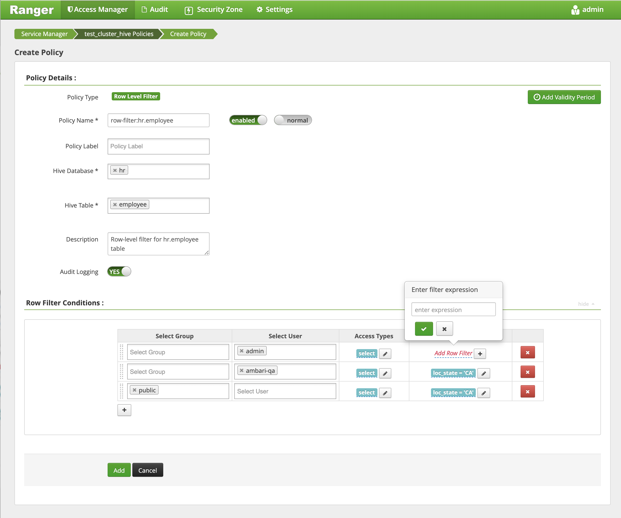The height and width of the screenshot is (518, 621).
Task: Click the Add Validity Period button
Action: click(x=564, y=97)
